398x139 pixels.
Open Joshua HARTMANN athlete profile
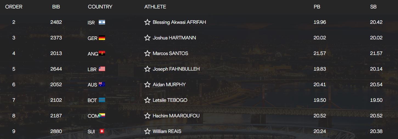[174, 38]
